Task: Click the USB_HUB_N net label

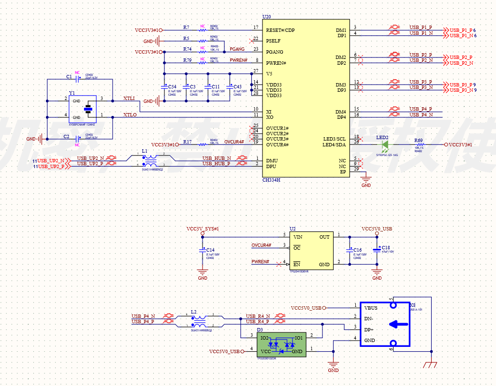Action: [216, 158]
